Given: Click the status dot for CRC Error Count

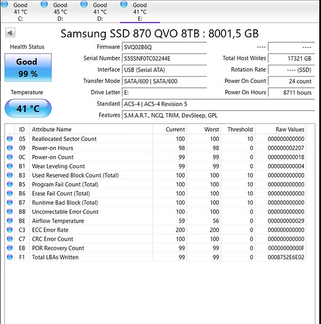Looking at the screenshot, I should (x=10, y=239).
